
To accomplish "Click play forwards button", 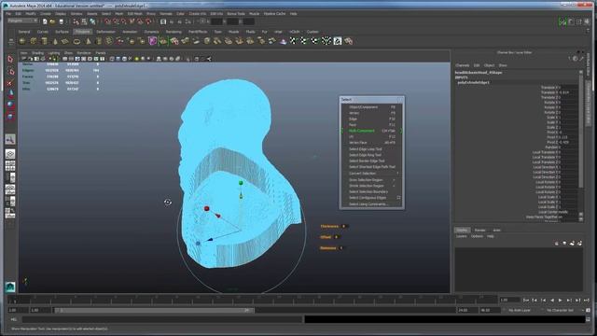I will 560,301.
